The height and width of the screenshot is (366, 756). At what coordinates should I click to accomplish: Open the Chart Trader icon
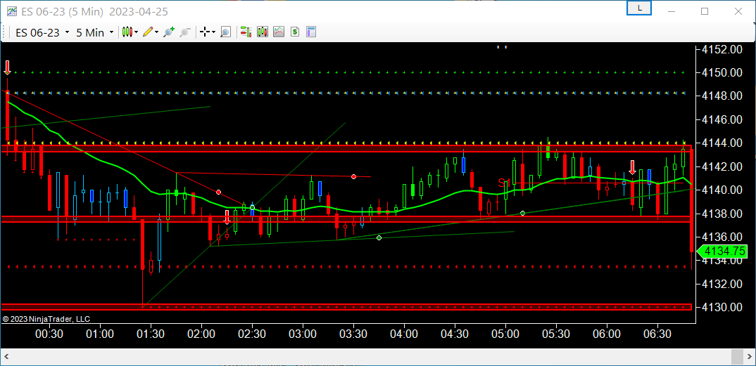[x=246, y=32]
